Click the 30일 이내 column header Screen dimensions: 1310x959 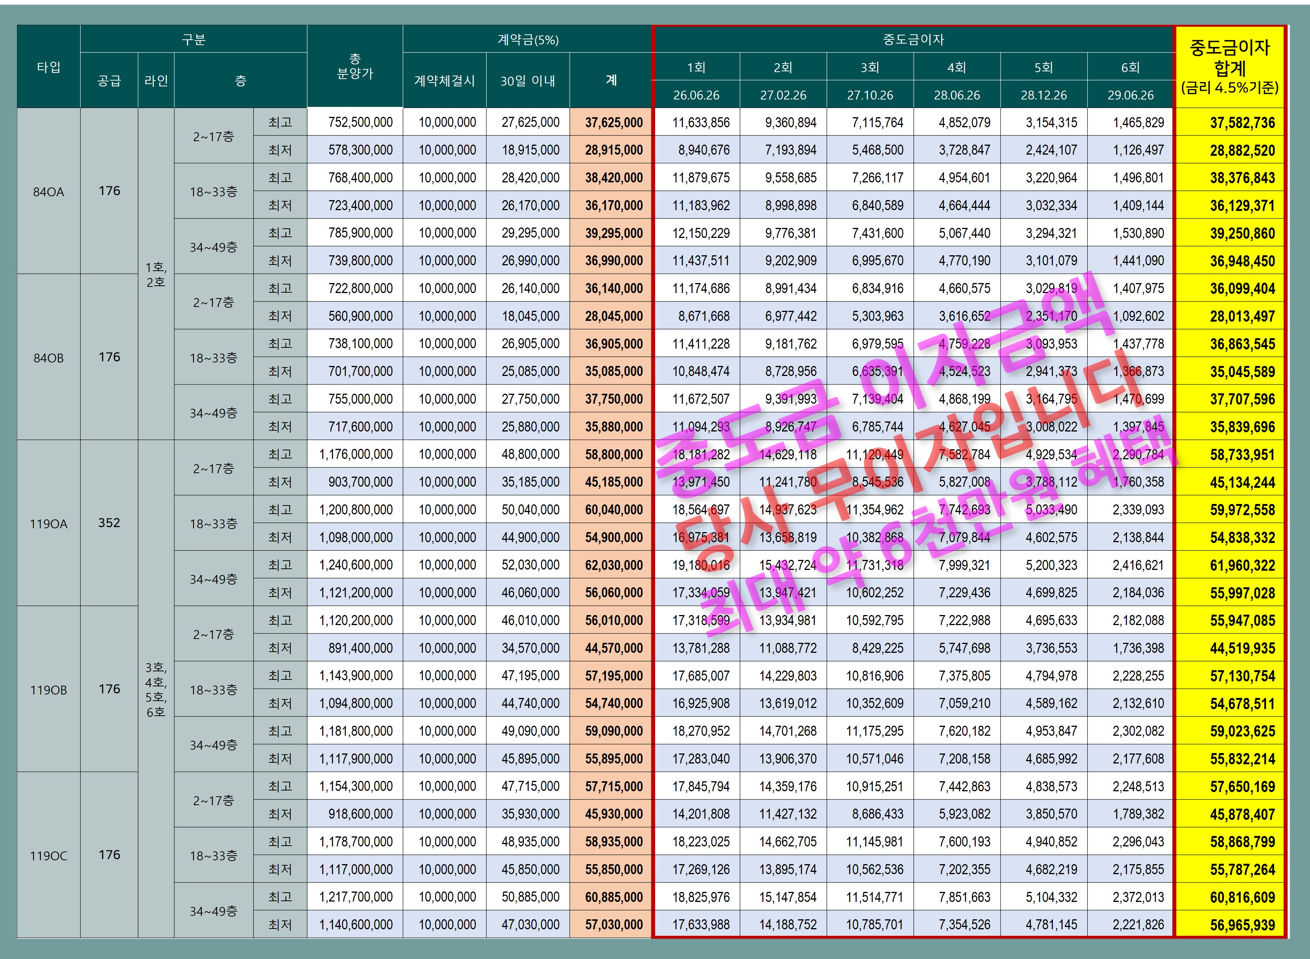point(527,81)
